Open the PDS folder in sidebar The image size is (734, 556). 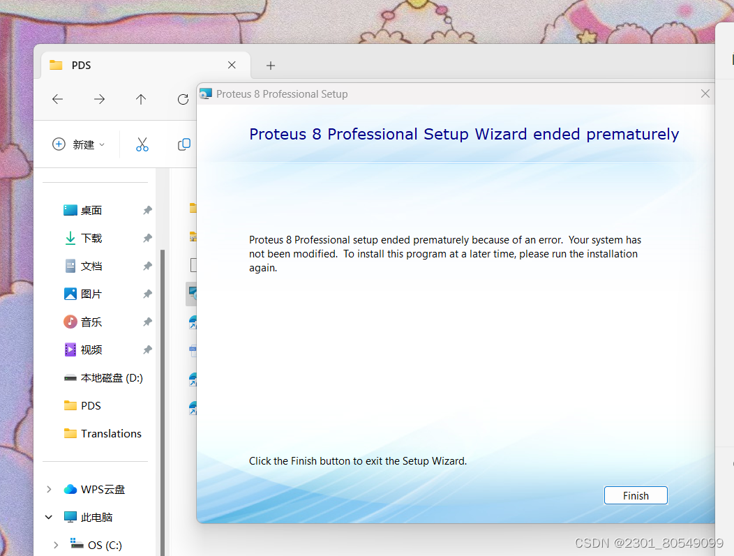82,406
